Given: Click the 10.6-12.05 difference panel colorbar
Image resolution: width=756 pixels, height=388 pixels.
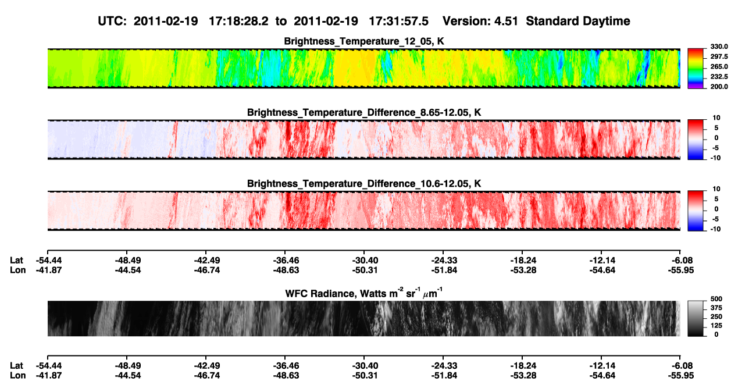Looking at the screenshot, I should 696,210.
